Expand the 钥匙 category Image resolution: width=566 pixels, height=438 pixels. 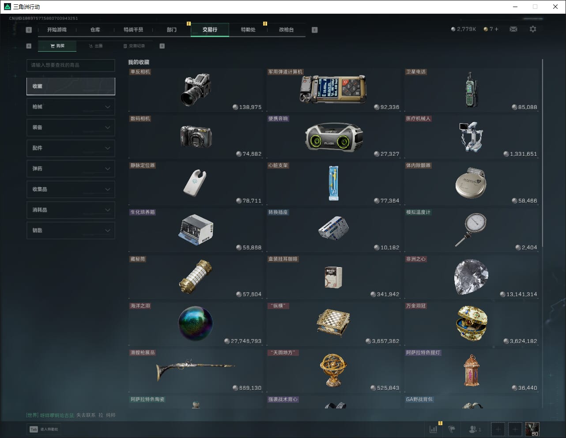(71, 230)
